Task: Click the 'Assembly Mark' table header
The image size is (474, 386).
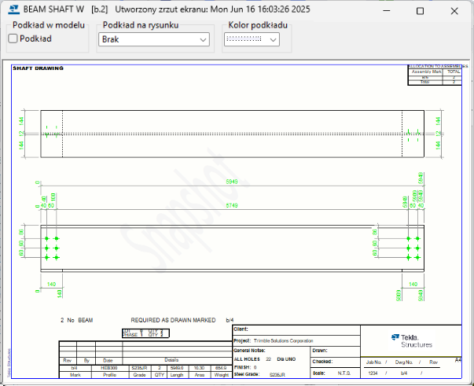Action: tap(426, 72)
